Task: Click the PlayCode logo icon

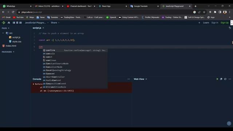Action: tap(4, 23)
